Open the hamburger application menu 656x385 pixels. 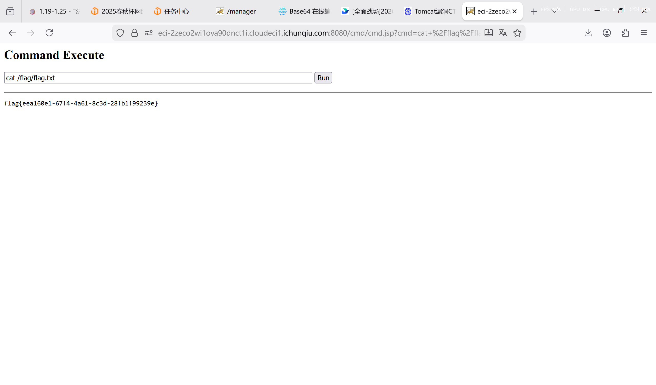[x=643, y=33]
